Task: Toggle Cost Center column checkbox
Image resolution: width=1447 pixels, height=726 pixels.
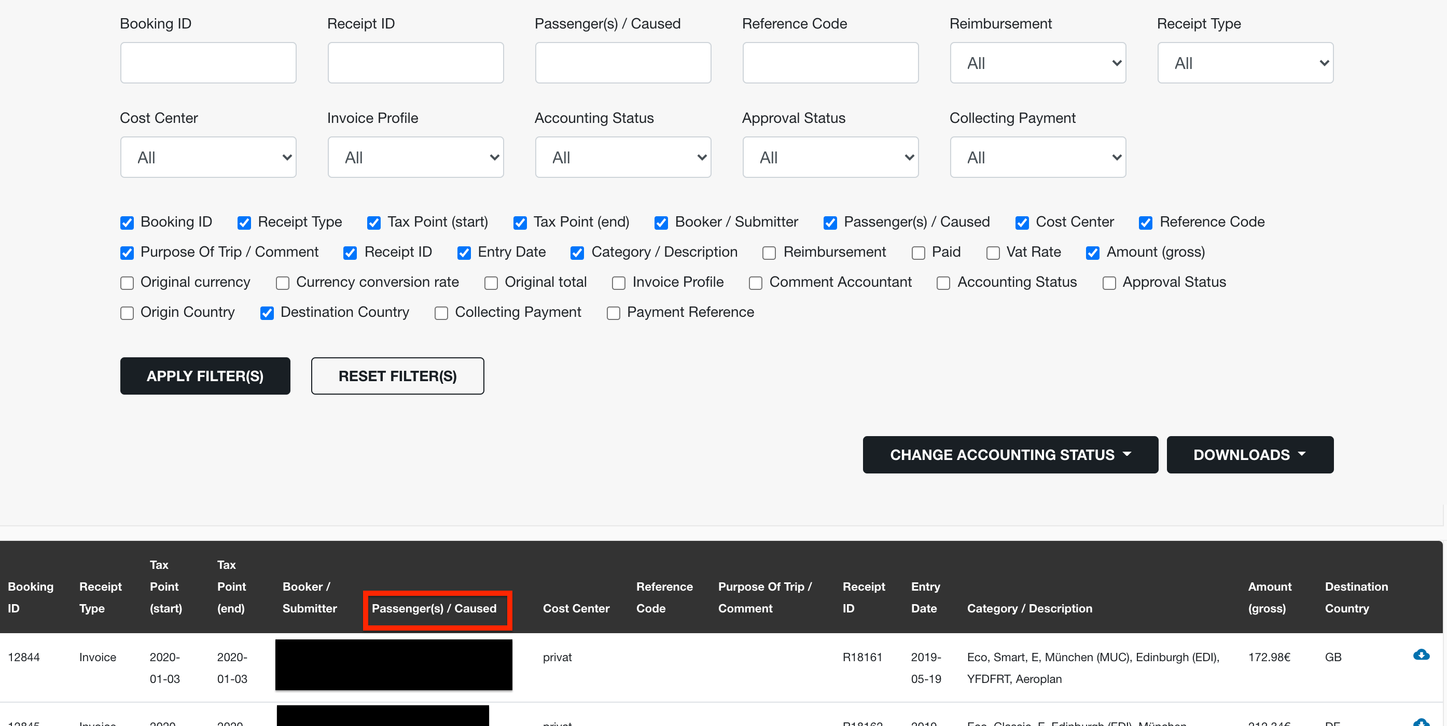Action: tap(1022, 223)
